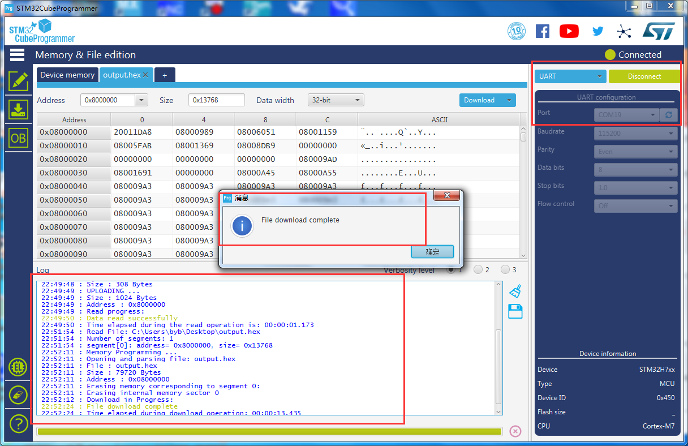Open the Parity Even dropdown
The image size is (688, 446).
(635, 152)
